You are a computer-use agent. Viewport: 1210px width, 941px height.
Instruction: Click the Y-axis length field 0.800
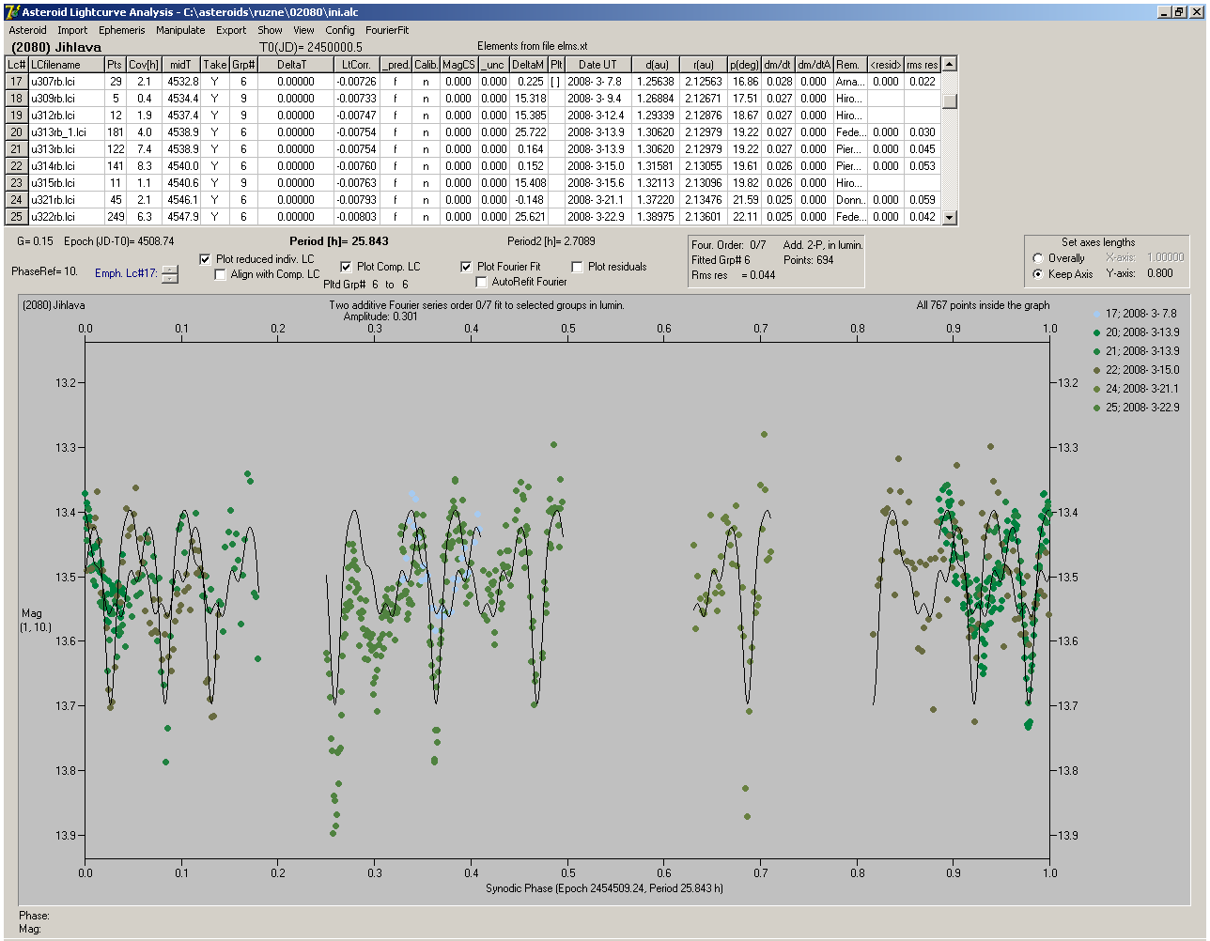[x=1160, y=274]
